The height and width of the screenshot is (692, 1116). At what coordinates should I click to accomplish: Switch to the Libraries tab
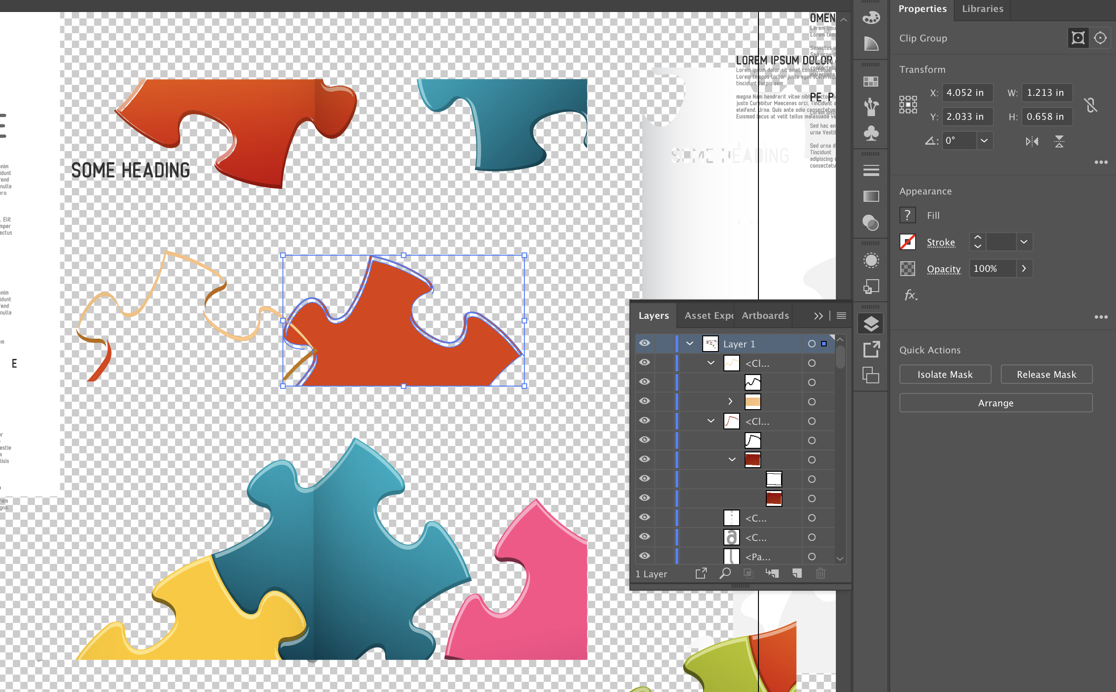pos(981,8)
